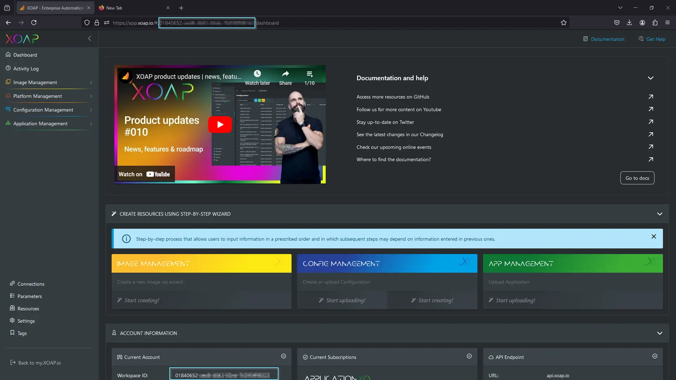Open Activity Log in the sidebar
Image resolution: width=676 pixels, height=380 pixels.
click(26, 69)
